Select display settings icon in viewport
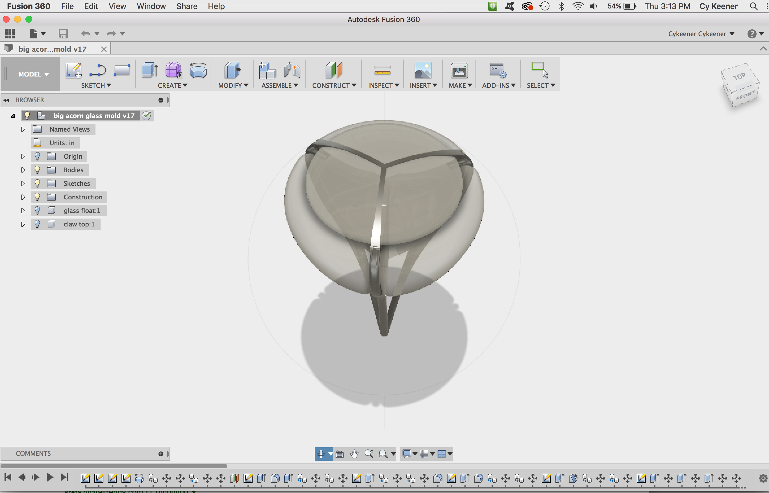Image resolution: width=769 pixels, height=493 pixels. 407,454
